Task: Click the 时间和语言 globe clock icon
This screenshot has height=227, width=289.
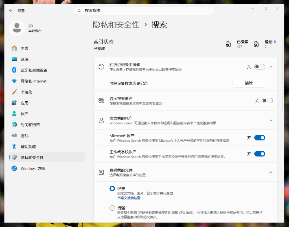Action: (14, 125)
